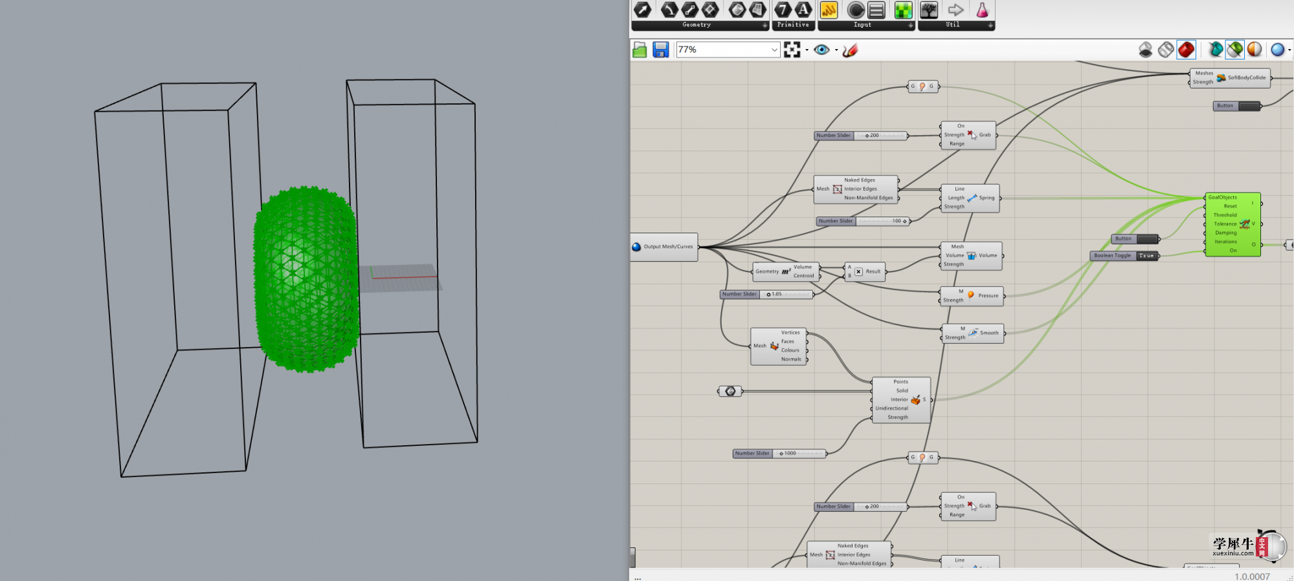This screenshot has width=1294, height=581.
Task: Pick the Curve arc parameter icon
Action: point(669,10)
